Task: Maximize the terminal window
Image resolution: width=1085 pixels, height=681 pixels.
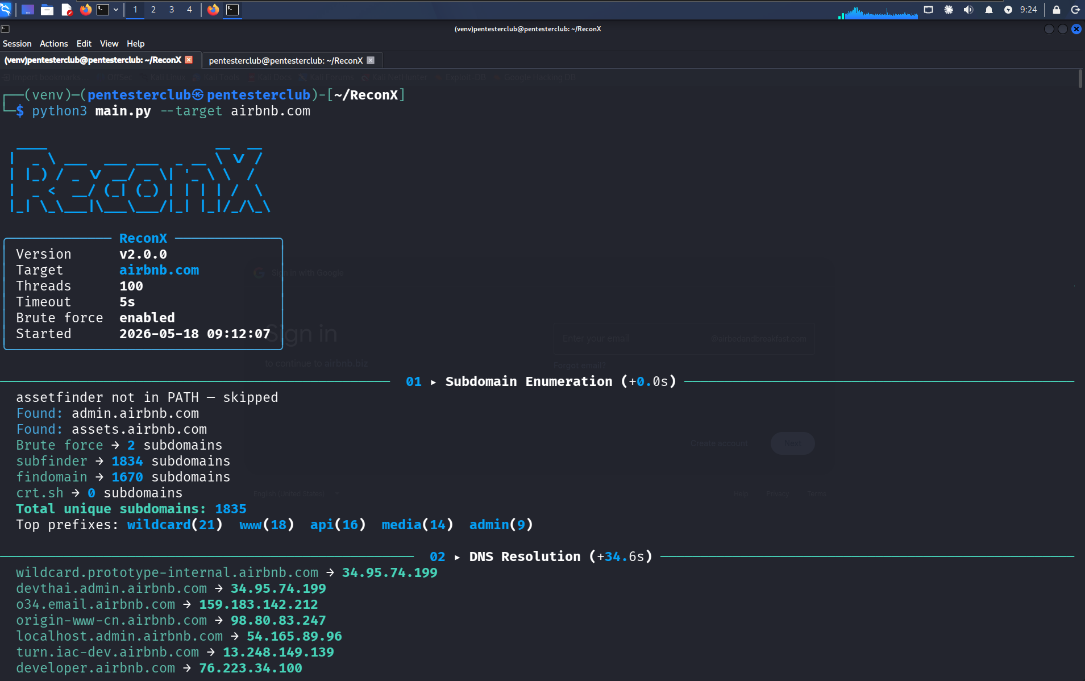Action: 1062,29
